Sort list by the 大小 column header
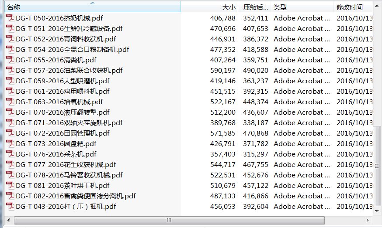The height and width of the screenshot is (228, 382). click(x=210, y=7)
